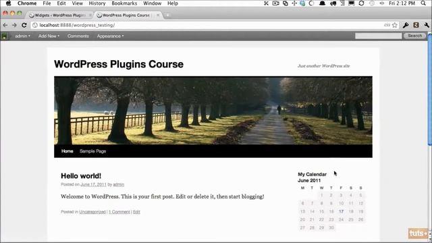Open Spotlight search in menu bar

click(x=423, y=3)
